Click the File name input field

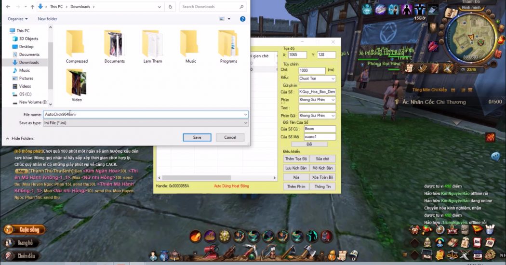click(x=143, y=114)
